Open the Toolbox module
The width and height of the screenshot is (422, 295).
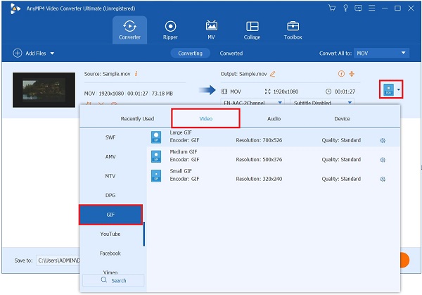pos(293,30)
